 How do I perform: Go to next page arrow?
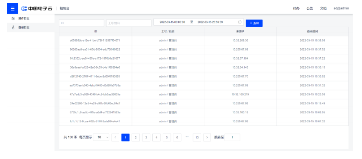207,137
